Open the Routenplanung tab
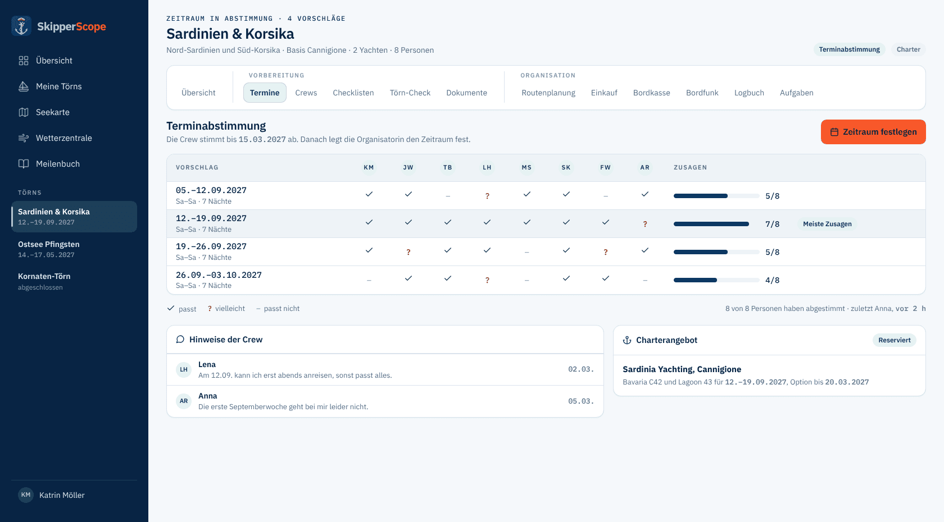 (548, 93)
